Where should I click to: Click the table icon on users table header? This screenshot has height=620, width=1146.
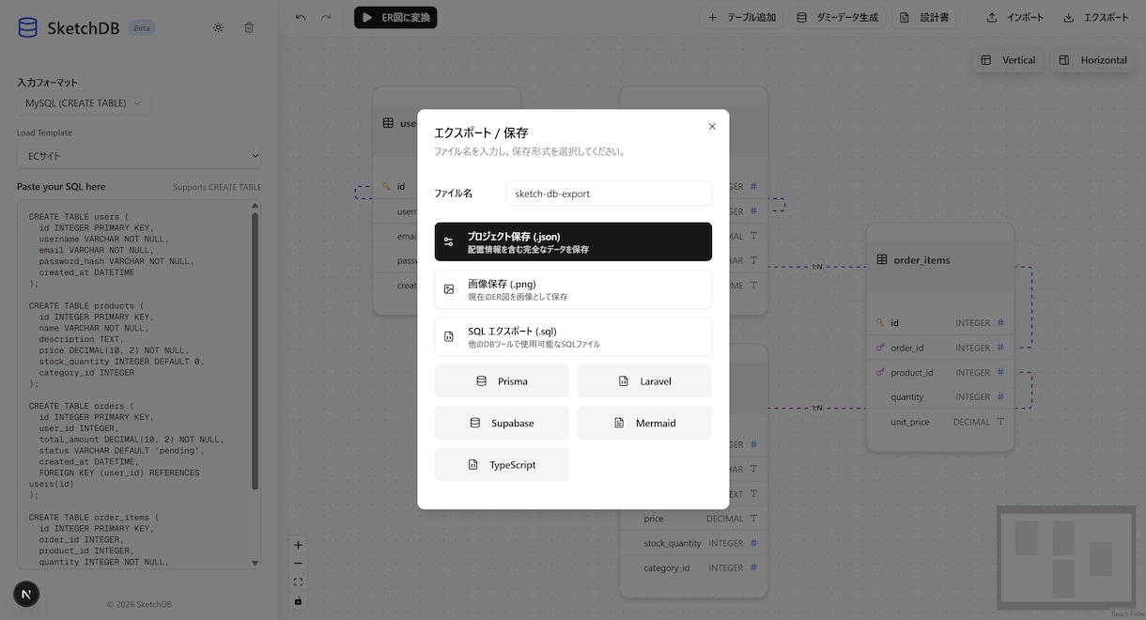click(x=388, y=123)
